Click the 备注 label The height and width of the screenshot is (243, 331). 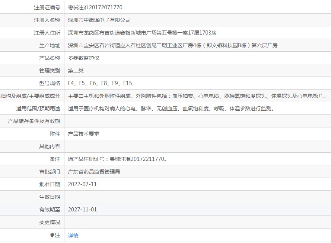(55, 159)
